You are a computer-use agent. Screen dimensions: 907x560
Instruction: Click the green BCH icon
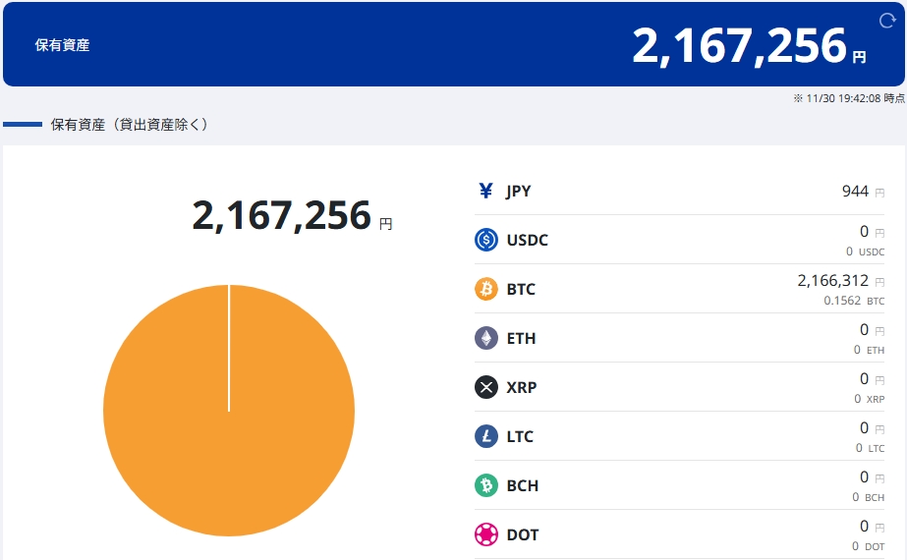pos(486,485)
